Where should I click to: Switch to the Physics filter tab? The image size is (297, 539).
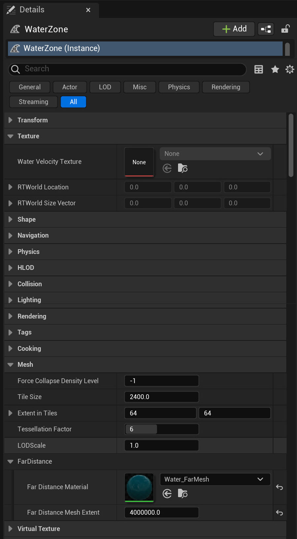coord(179,87)
